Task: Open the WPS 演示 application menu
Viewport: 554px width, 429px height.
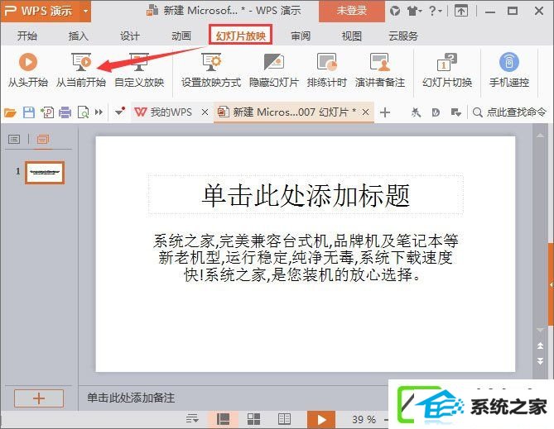Action: click(46, 11)
